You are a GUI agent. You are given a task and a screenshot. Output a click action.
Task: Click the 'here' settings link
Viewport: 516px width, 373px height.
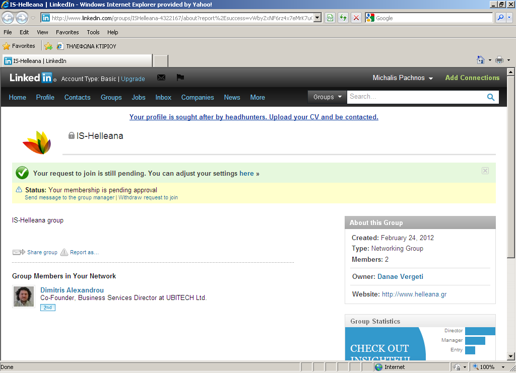pos(246,174)
